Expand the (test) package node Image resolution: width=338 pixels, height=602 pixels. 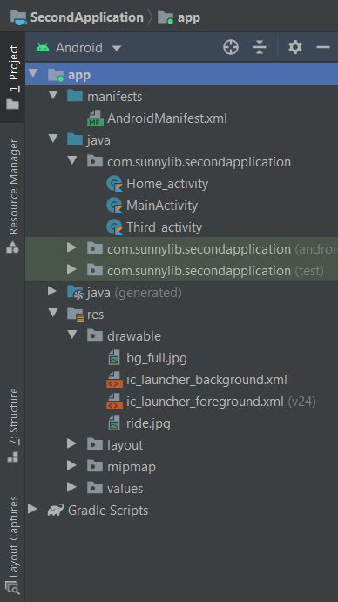click(x=71, y=269)
